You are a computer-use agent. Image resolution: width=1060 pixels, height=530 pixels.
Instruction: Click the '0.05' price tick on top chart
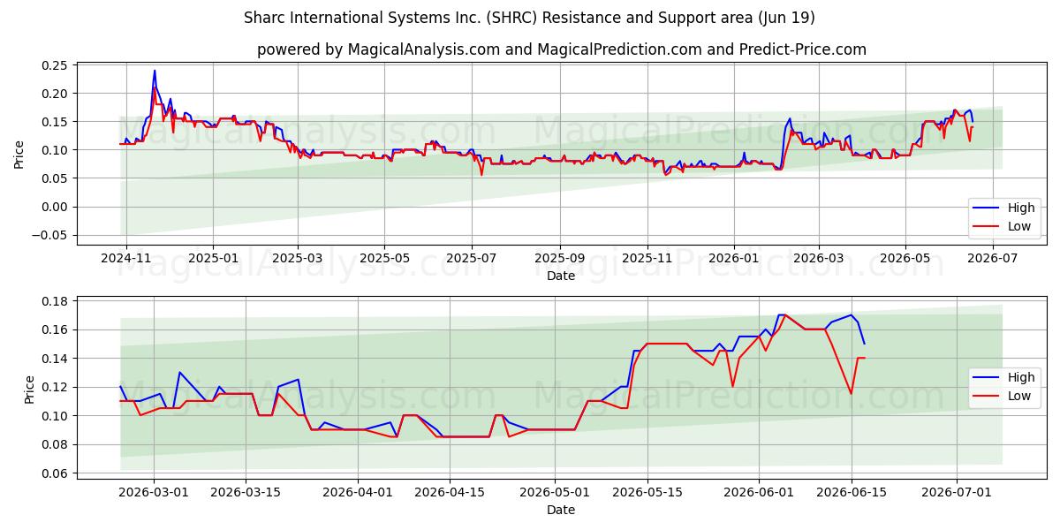point(55,178)
